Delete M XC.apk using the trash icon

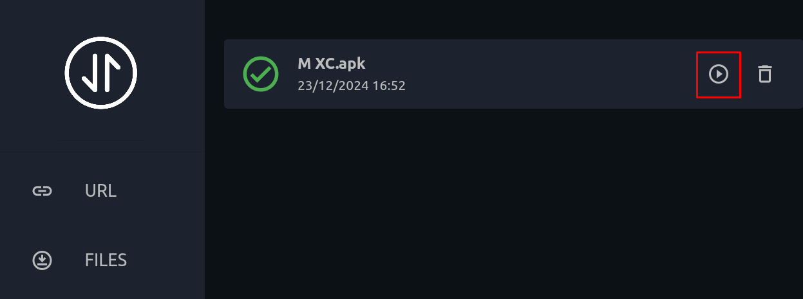pyautogui.click(x=764, y=74)
